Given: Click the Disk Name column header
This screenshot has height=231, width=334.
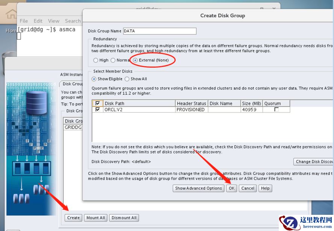Looking at the screenshot, I should click(x=224, y=103).
